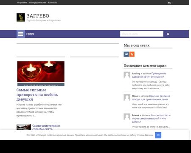
Task: Focus the site search field
Action: 142,34
